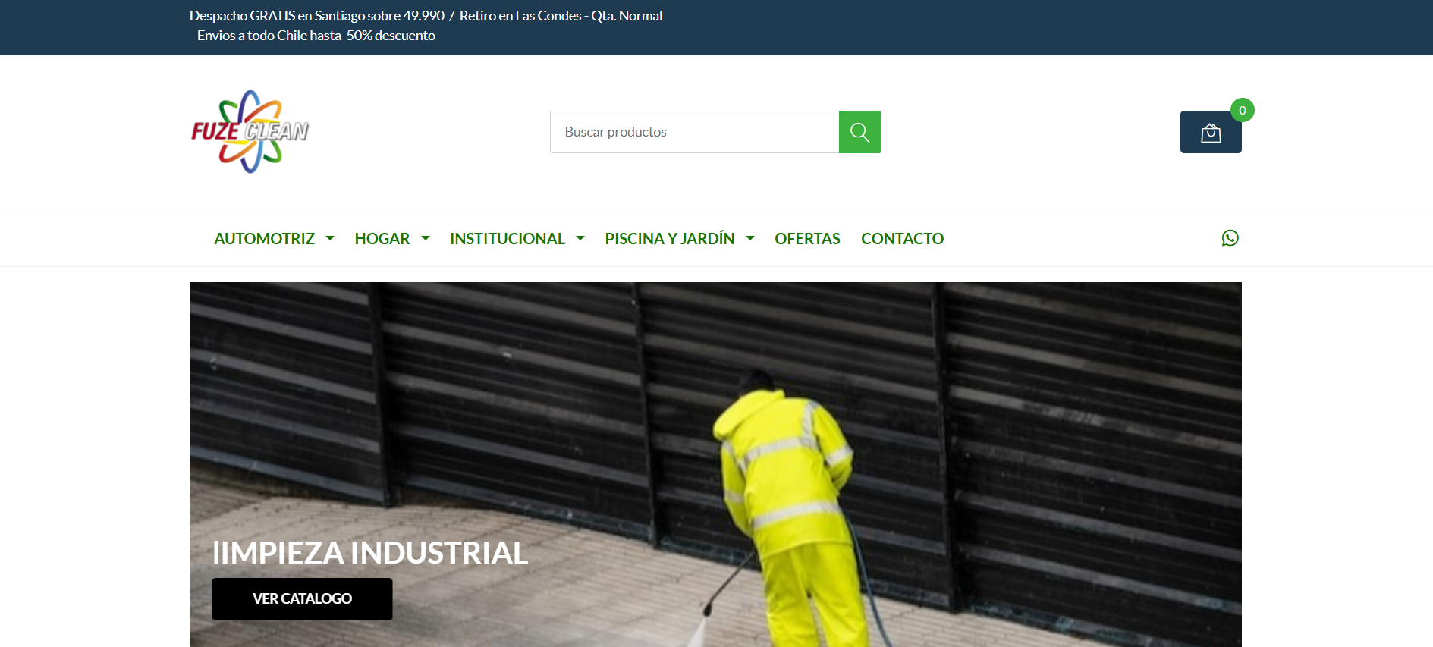Expand the INSTITUCIONAL dropdown arrow
1433x647 pixels.
tap(580, 238)
